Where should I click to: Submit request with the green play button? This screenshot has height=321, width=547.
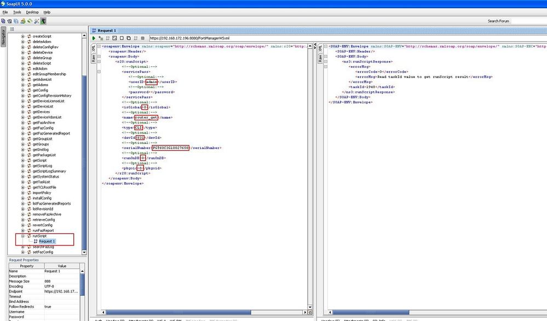pyautogui.click(x=94, y=39)
